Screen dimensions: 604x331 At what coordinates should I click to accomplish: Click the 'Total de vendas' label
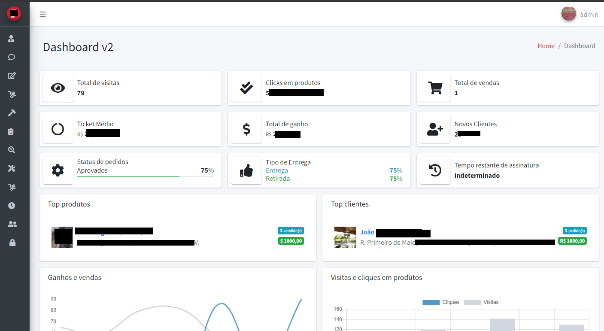point(477,83)
